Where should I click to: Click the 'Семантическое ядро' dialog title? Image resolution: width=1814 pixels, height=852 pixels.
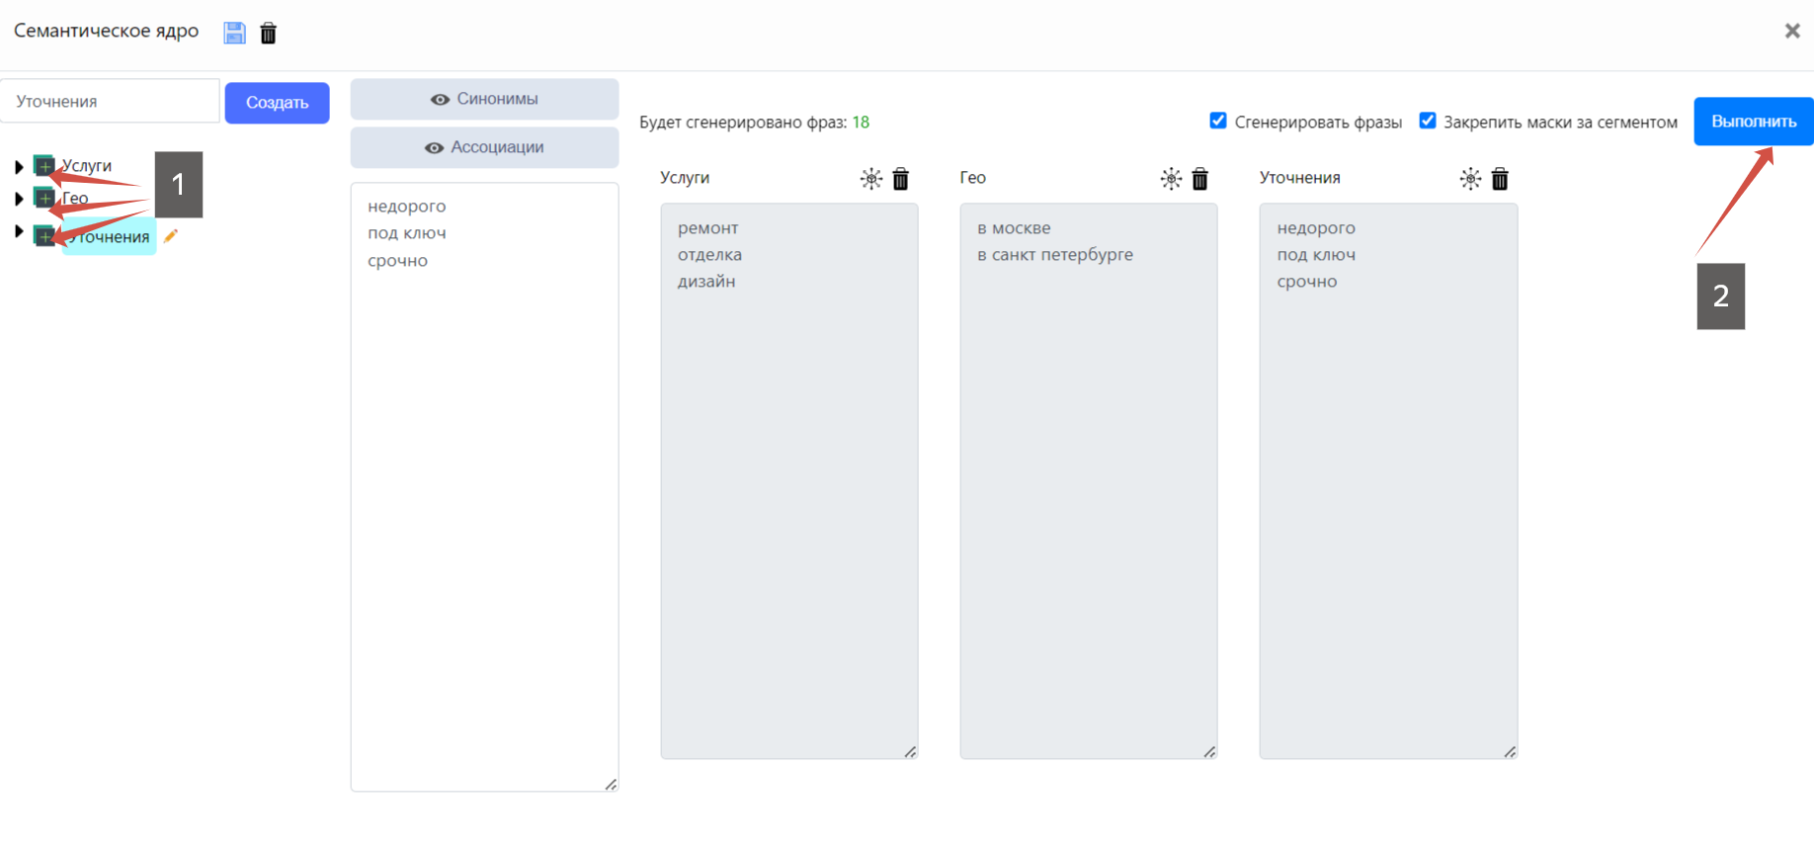point(106,31)
